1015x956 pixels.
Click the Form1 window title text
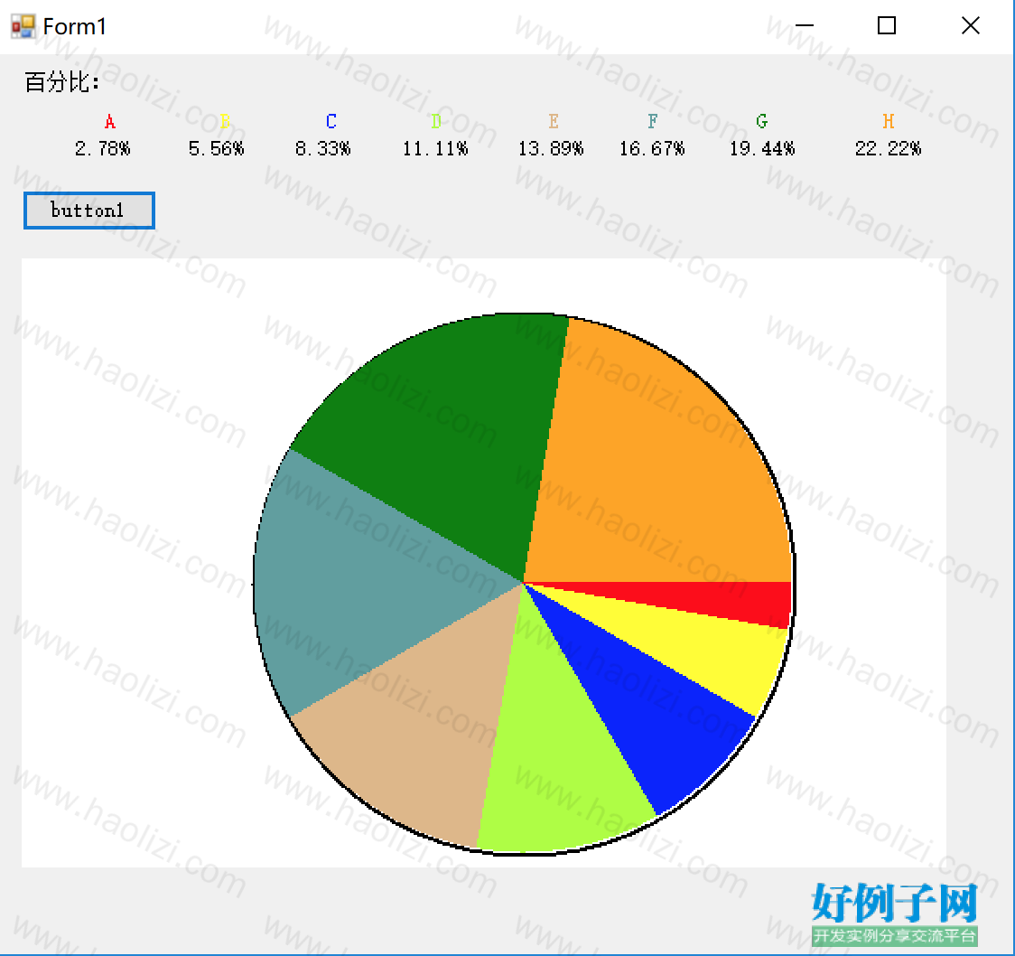click(x=74, y=26)
